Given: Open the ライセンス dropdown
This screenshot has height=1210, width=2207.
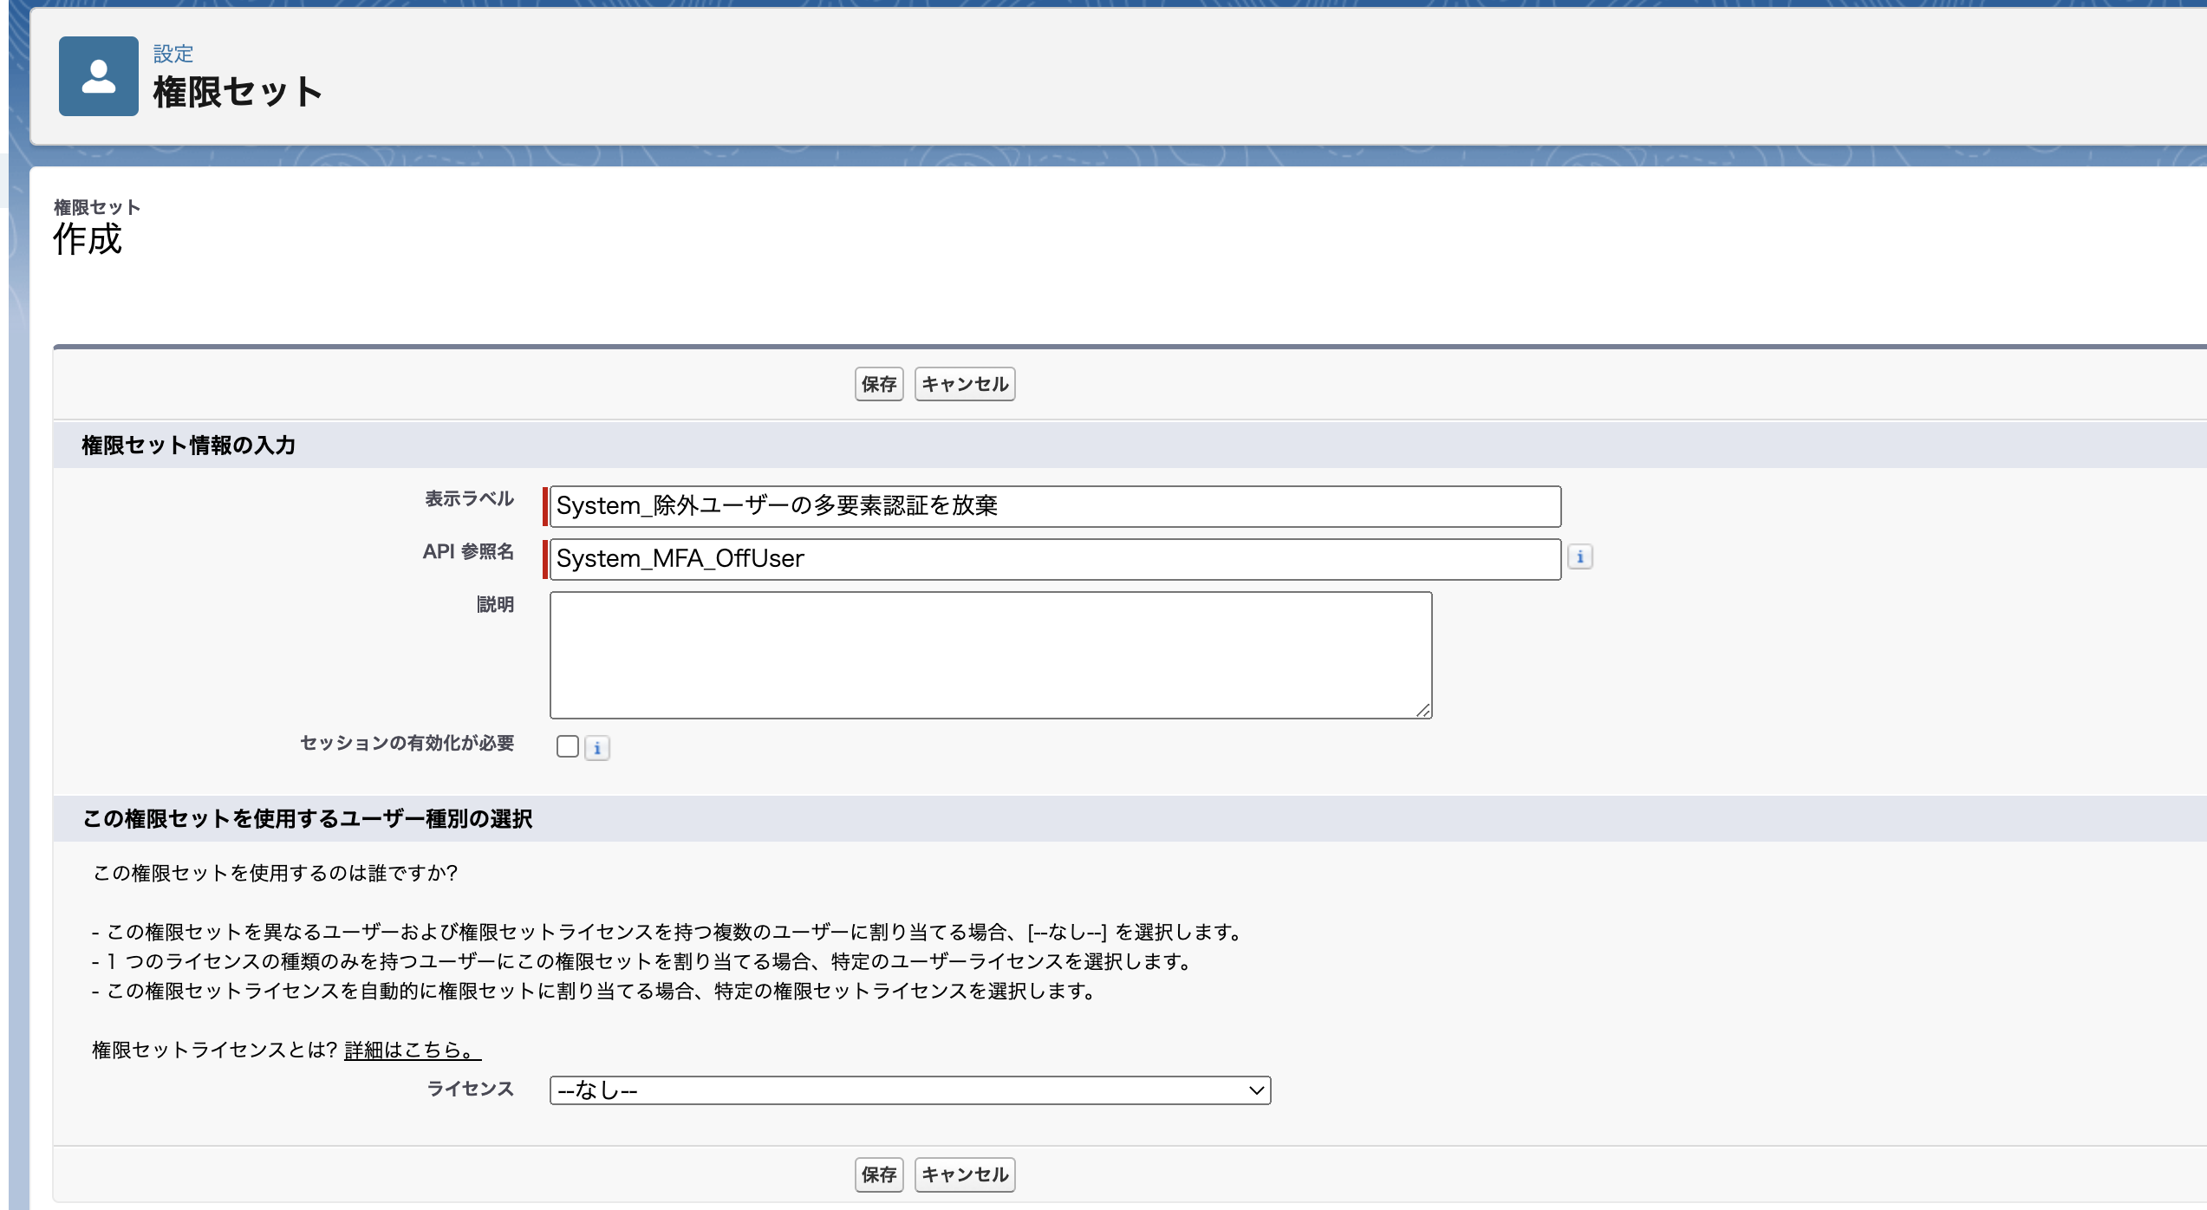Looking at the screenshot, I should pyautogui.click(x=909, y=1090).
